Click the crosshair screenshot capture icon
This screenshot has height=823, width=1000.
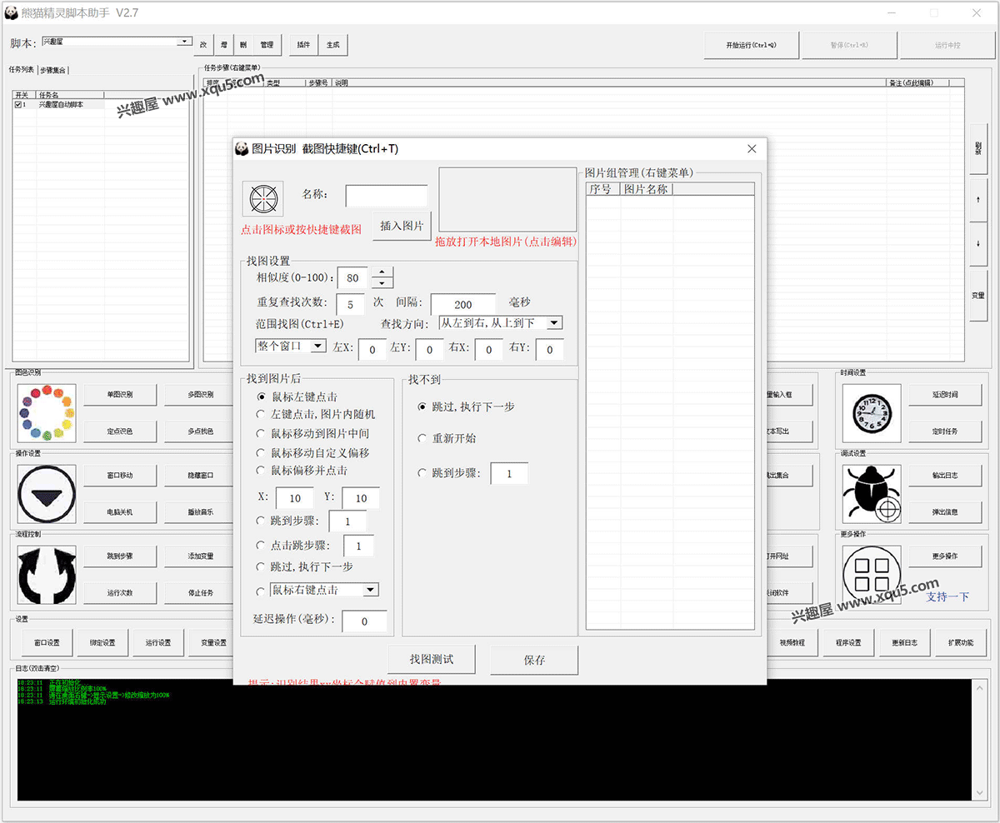(263, 198)
